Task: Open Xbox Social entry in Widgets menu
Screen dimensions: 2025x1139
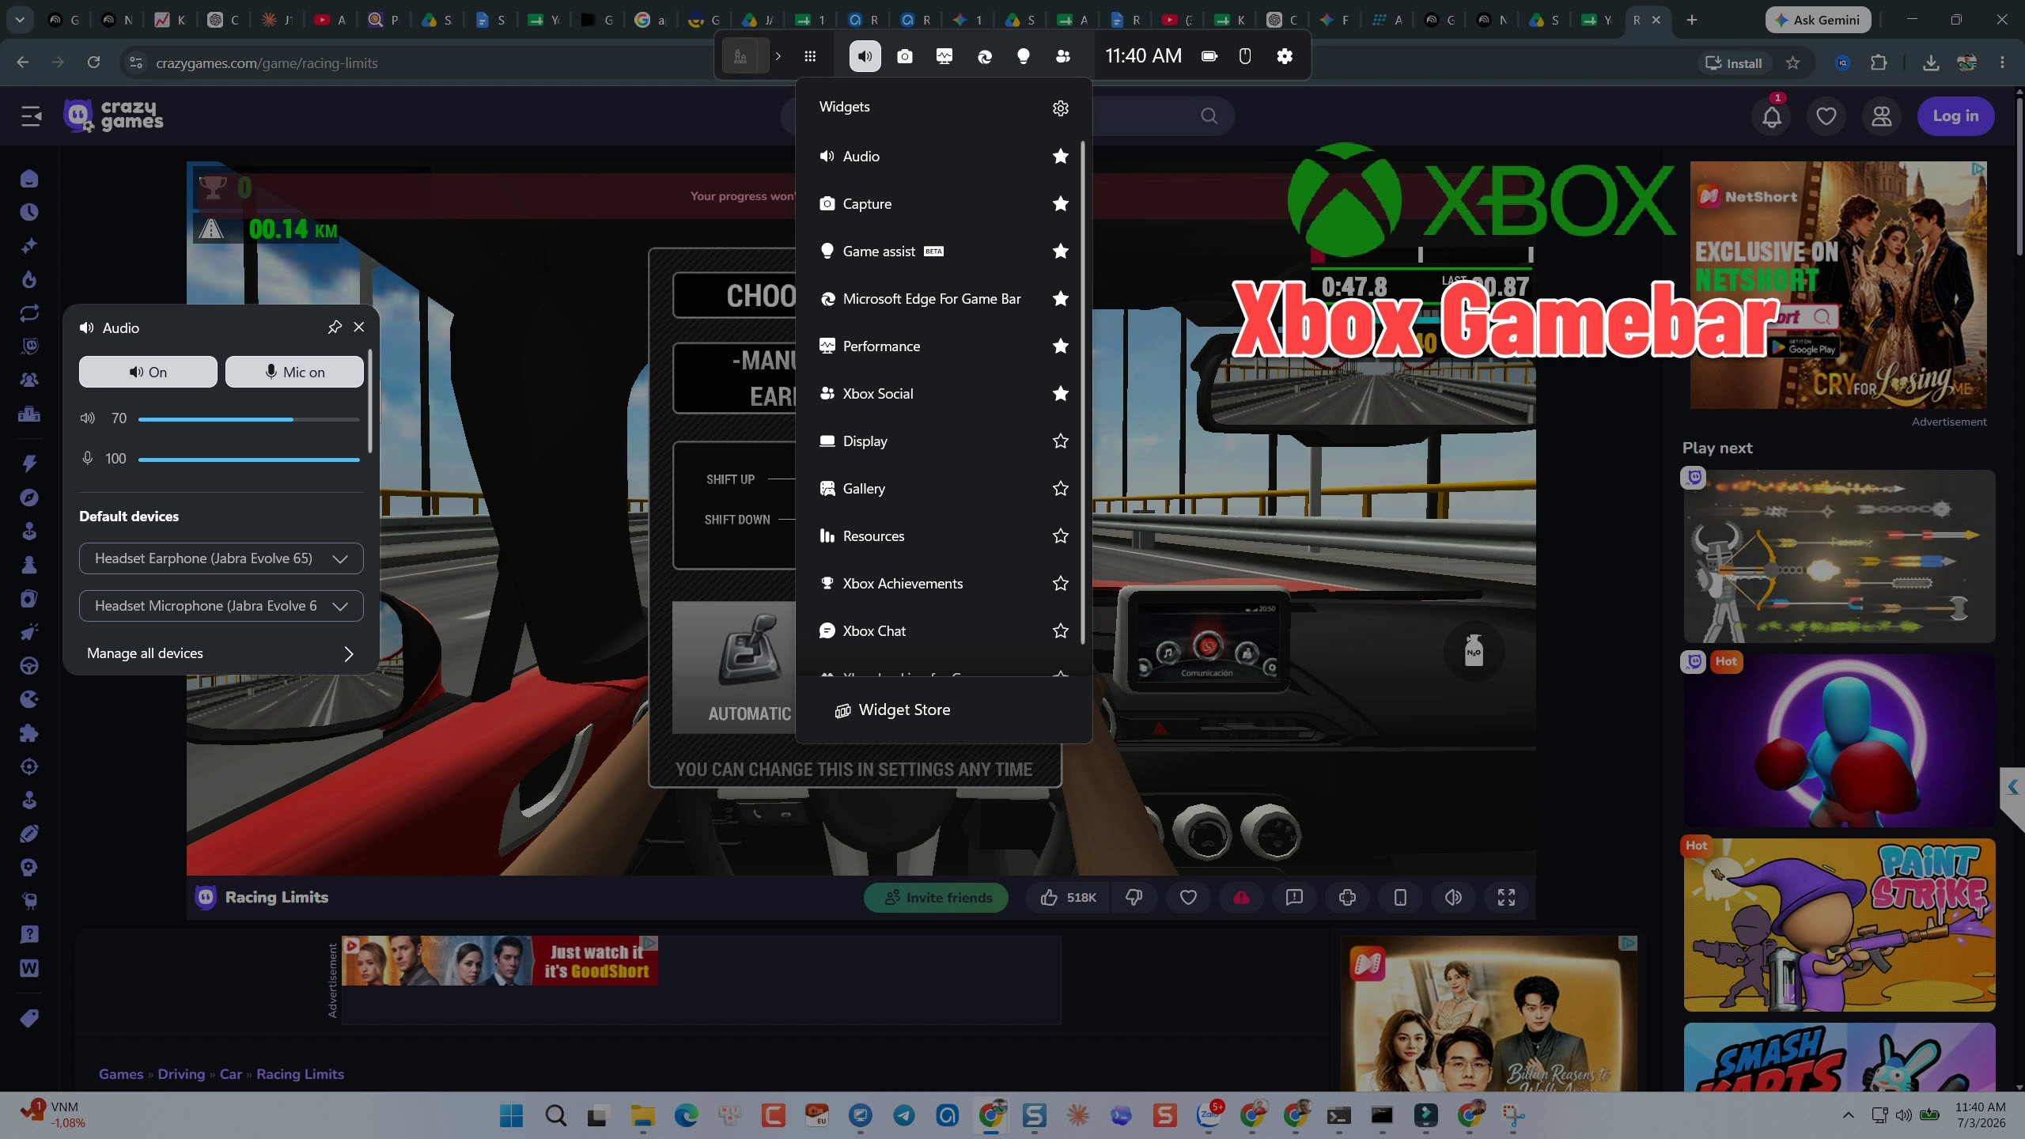Action: [925, 394]
